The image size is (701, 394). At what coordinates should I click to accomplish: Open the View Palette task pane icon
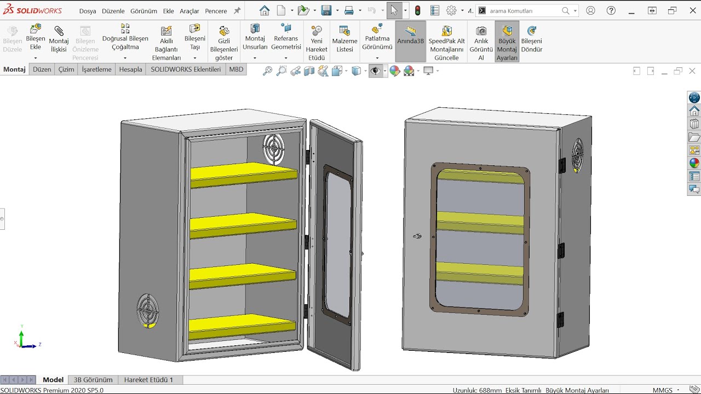click(694, 150)
